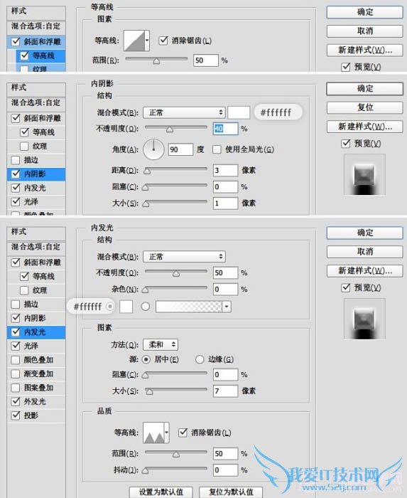The height and width of the screenshot is (498, 407).
Task: Select gradient radio button in 内发光
Action: (x=146, y=307)
